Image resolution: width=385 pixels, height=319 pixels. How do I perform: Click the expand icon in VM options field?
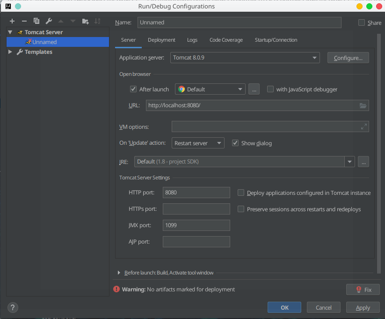click(x=363, y=126)
